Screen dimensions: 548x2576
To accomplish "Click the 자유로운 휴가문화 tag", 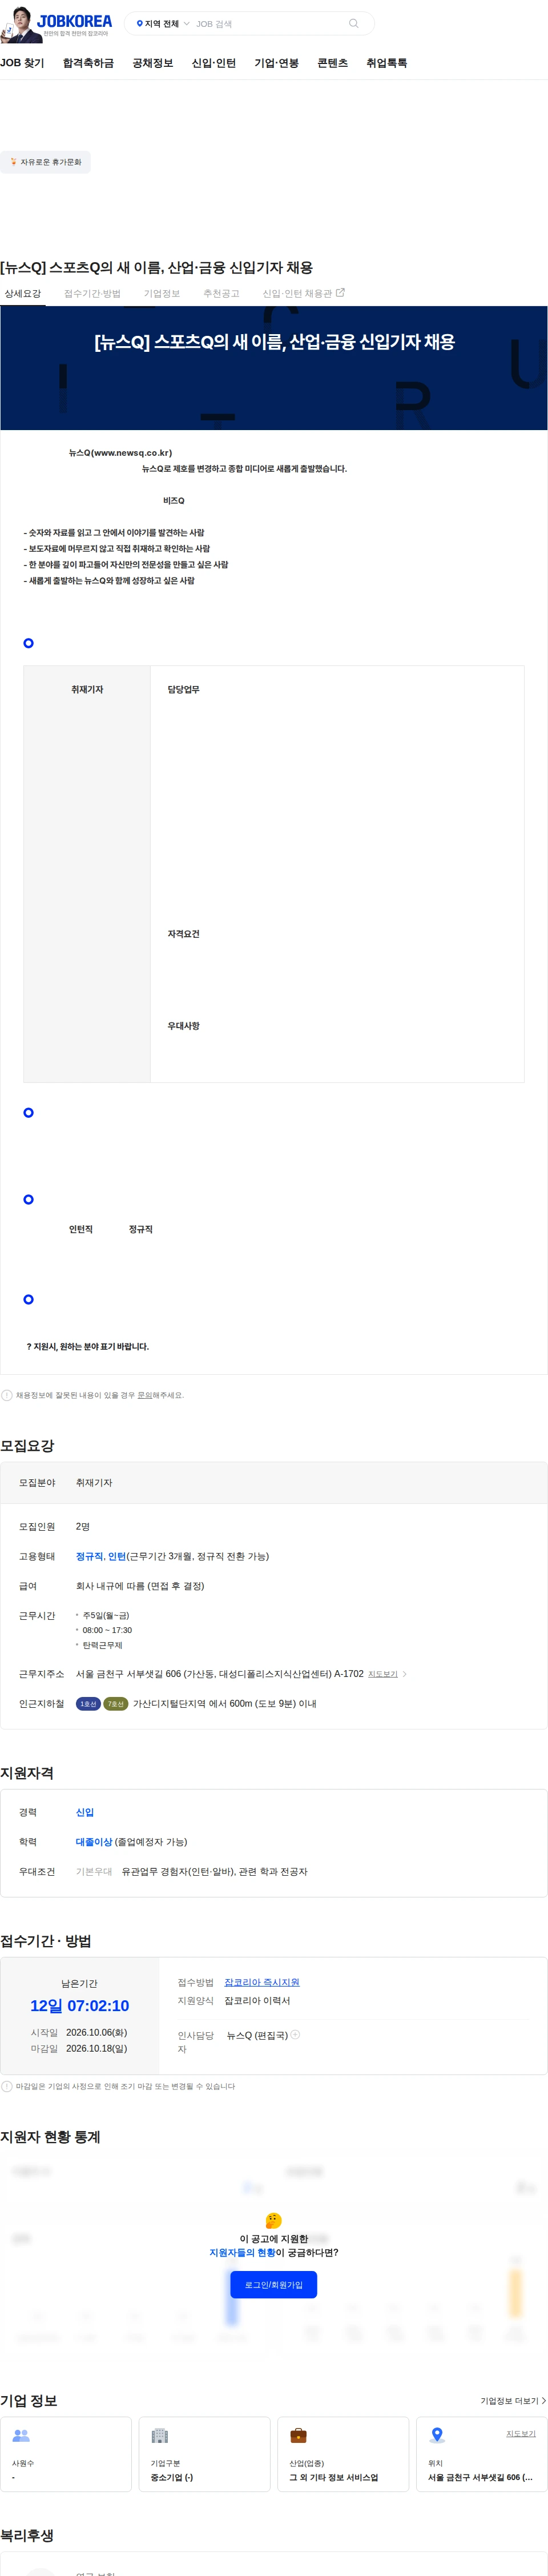I will click(45, 162).
